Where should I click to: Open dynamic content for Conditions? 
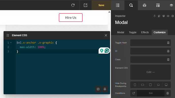tap(168, 93)
